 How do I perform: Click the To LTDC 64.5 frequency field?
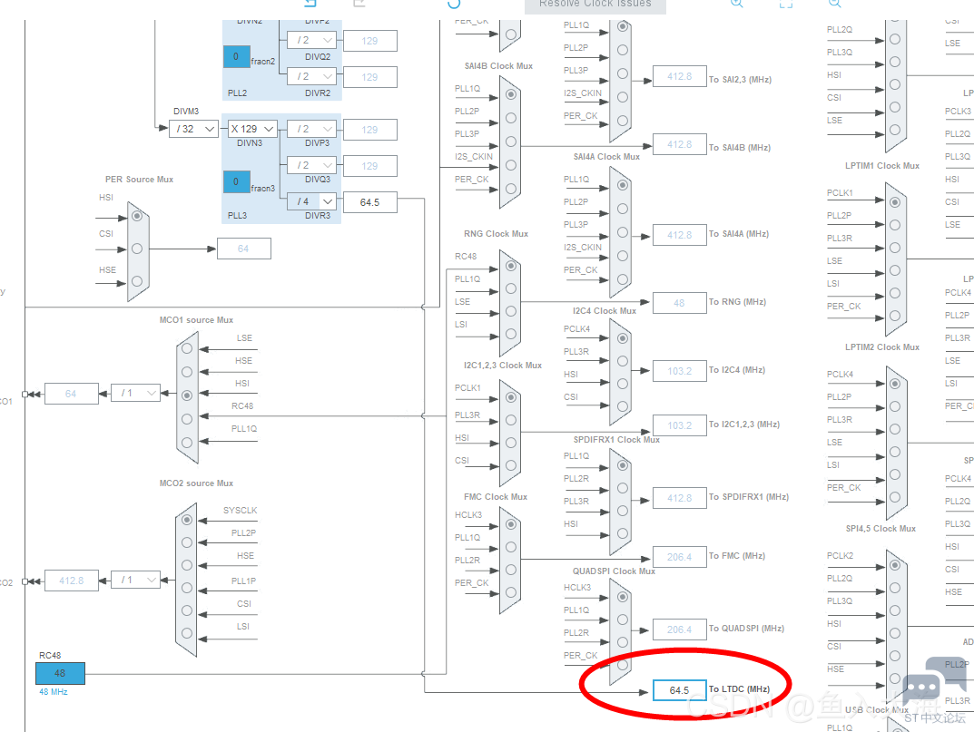pyautogui.click(x=679, y=690)
